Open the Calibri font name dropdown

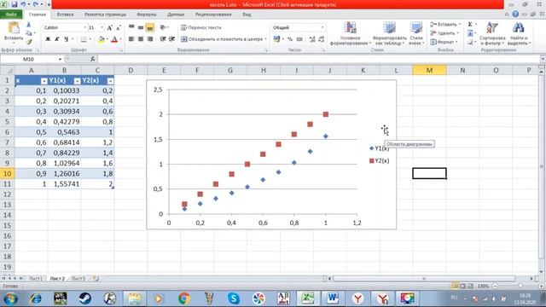click(84, 27)
